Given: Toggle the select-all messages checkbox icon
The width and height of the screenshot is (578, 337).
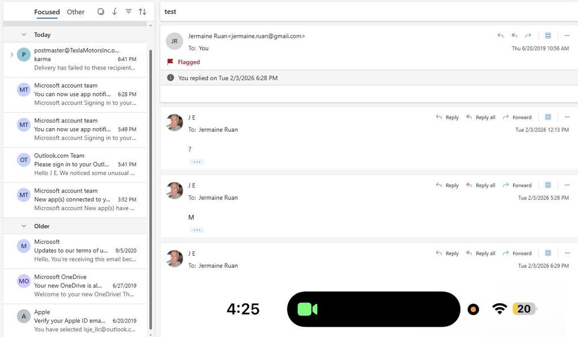Looking at the screenshot, I should coord(100,12).
